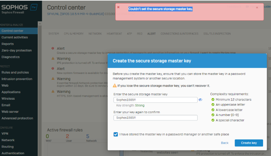Click the Network firewall rules count 5

88,136
